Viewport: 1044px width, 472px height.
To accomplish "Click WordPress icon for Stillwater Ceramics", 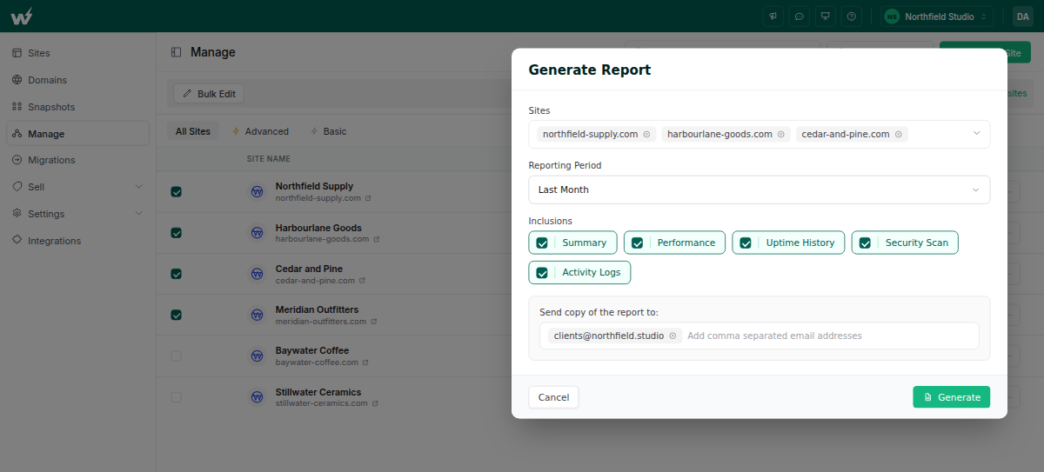I will (258, 396).
